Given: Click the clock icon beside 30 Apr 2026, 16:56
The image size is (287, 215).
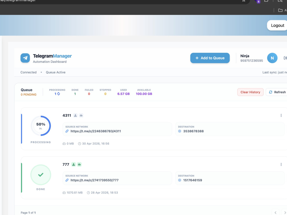Looking at the screenshot, I should tap(79, 144).
